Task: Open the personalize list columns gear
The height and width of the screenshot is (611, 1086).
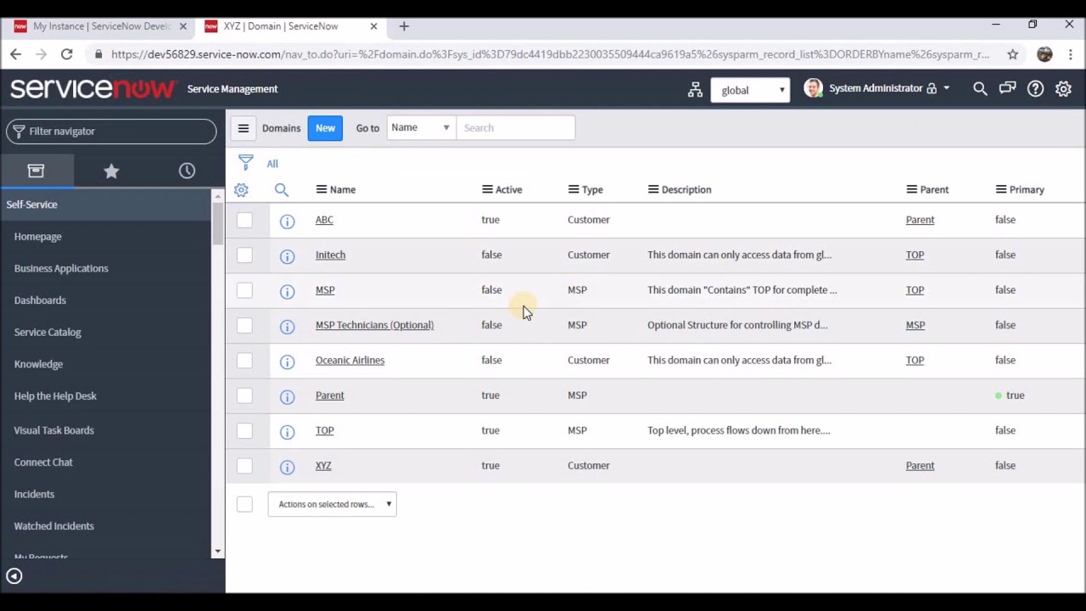Action: (x=241, y=189)
